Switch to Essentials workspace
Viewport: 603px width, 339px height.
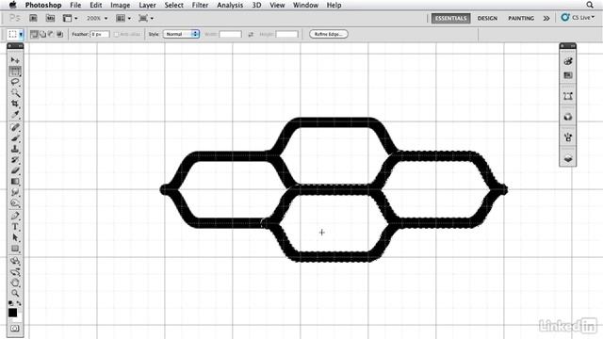[450, 18]
